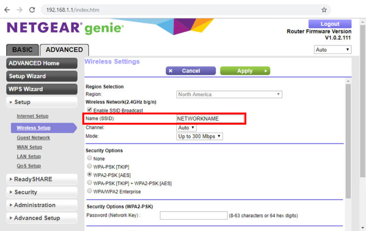Click the Password (Network Key) field
This screenshot has height=231, width=366.
coord(193,216)
